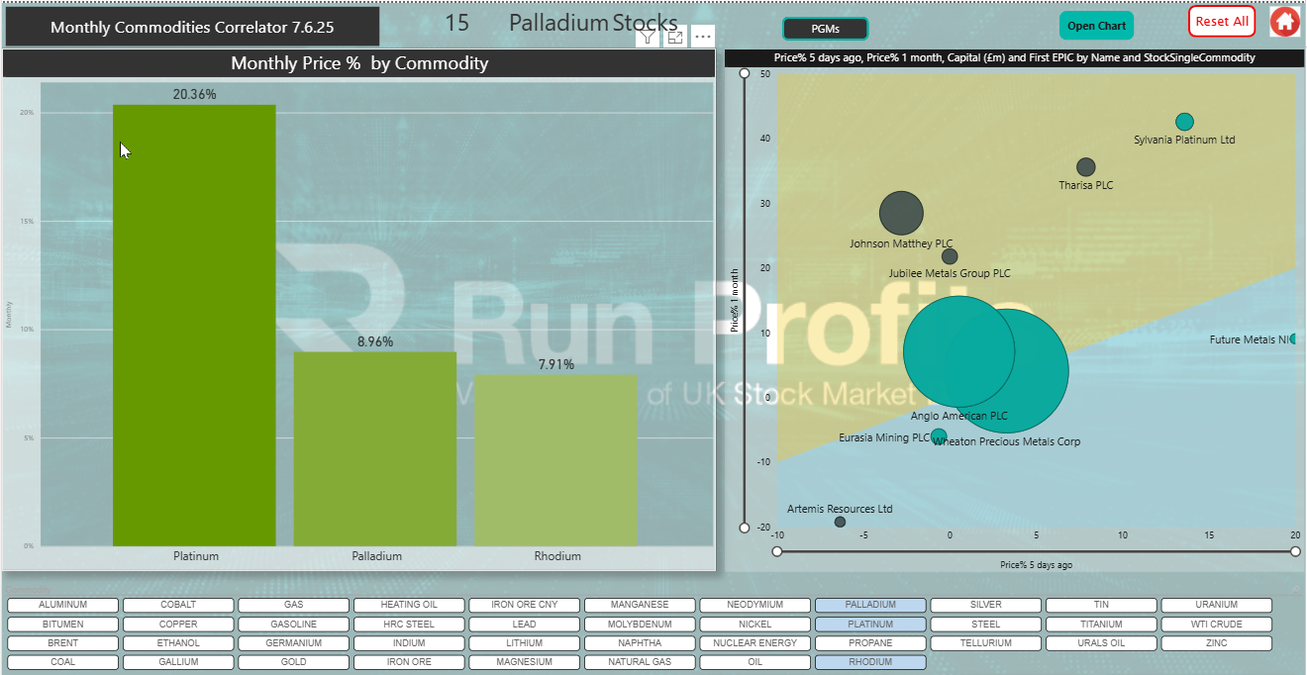Viewport: 1307px width, 675px height.
Task: Select the ZINC commodity chip
Action: (x=1217, y=643)
